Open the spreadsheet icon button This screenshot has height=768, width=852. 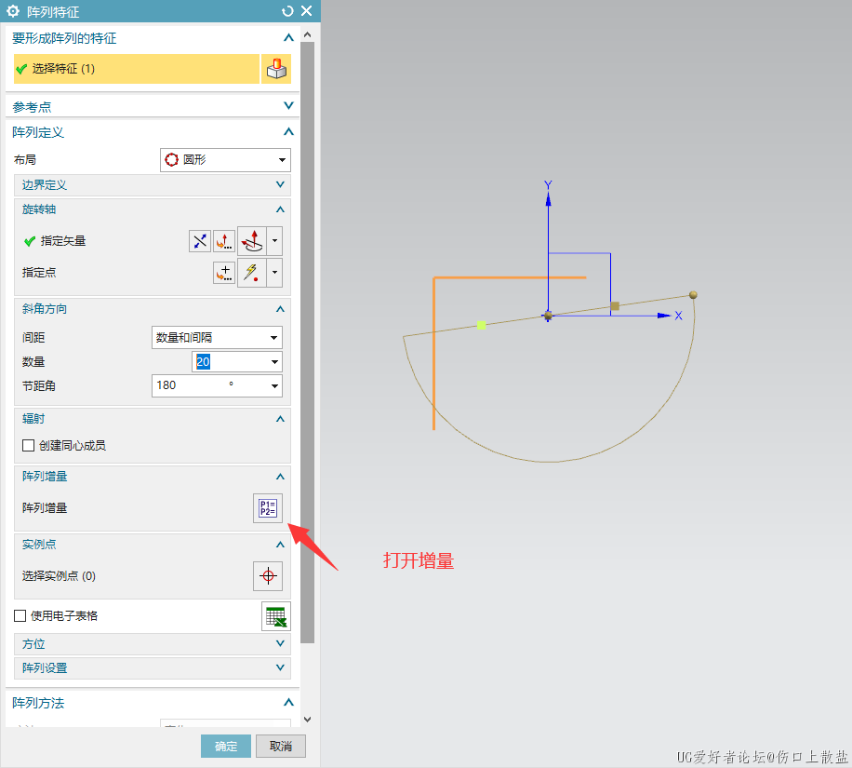[275, 616]
